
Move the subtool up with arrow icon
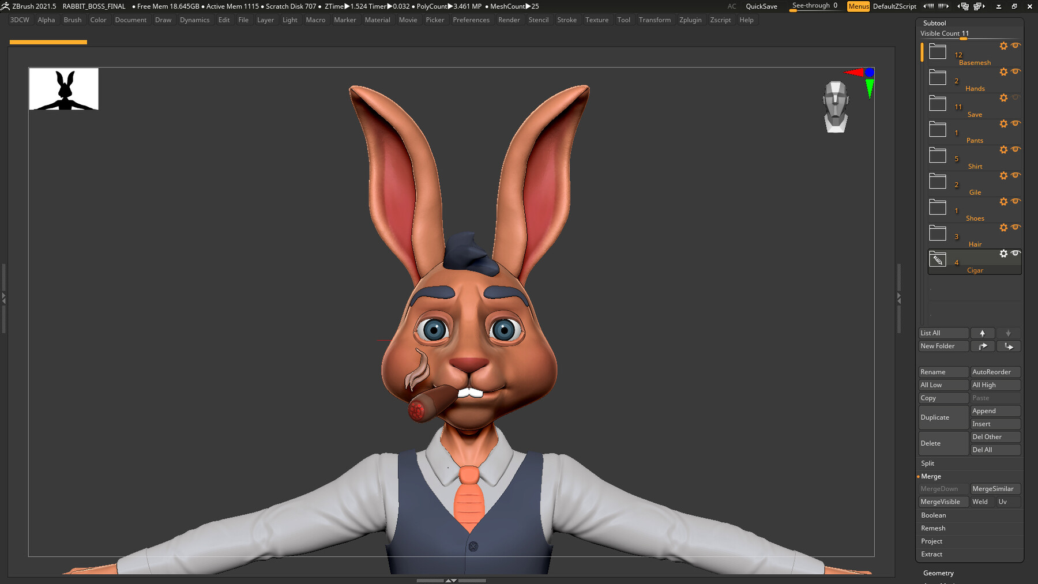983,333
